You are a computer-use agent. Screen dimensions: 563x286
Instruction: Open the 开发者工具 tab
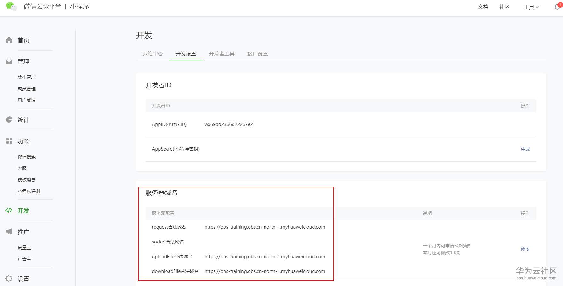(222, 54)
